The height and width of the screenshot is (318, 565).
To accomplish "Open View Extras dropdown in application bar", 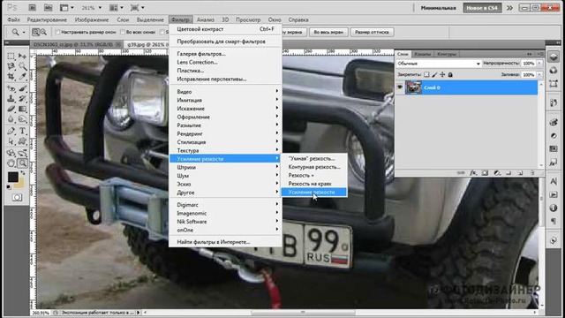I will [x=67, y=8].
